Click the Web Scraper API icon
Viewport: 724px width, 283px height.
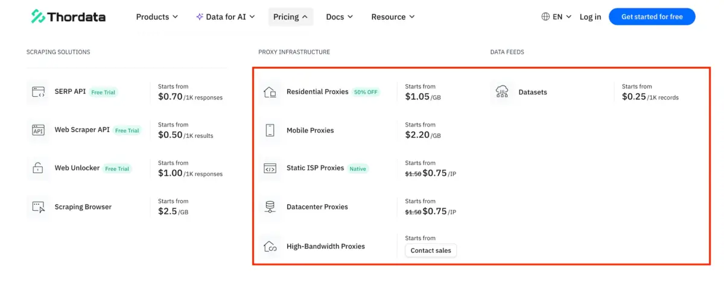tap(38, 130)
